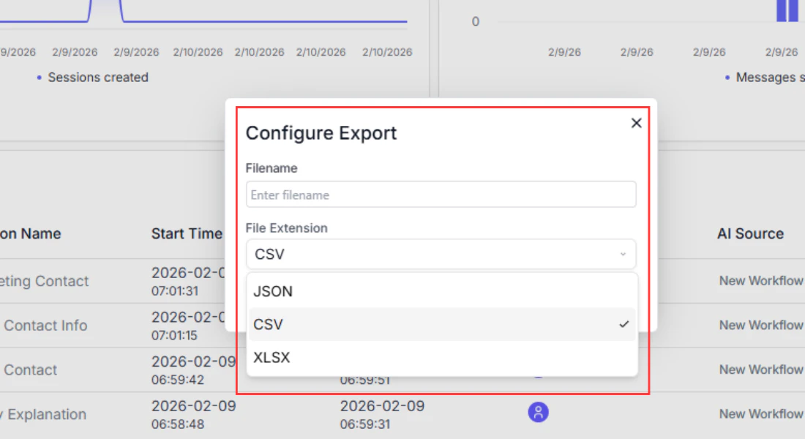Image resolution: width=805 pixels, height=439 pixels.
Task: Toggle the Sessions created series visibility
Action: (x=95, y=77)
